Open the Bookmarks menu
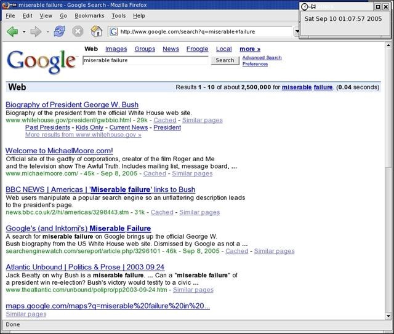Screen dimensions: 394x334 click(89, 15)
